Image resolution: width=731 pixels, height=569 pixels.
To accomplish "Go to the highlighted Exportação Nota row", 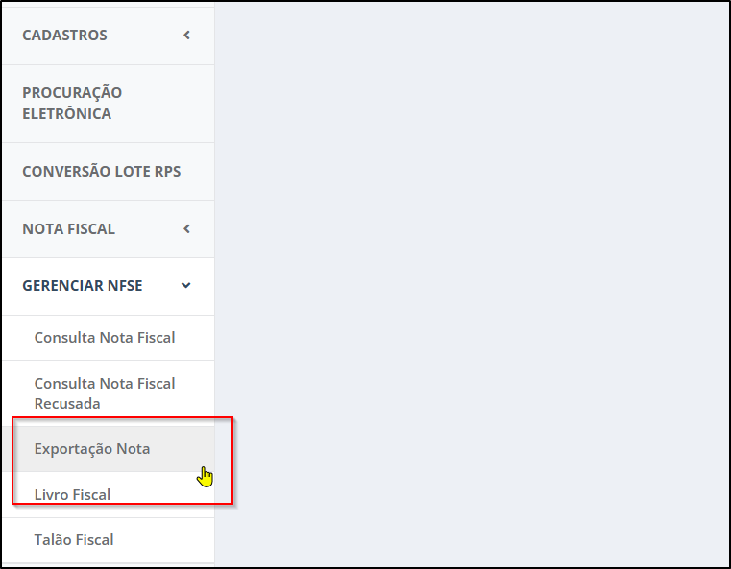I will (x=109, y=449).
